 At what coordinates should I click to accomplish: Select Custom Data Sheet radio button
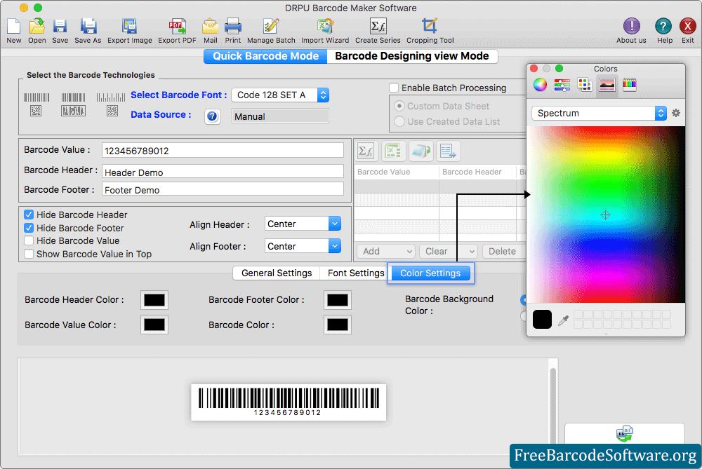399,107
